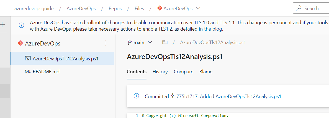Switch to the History tab
The width and height of the screenshot is (329, 118).
[x=160, y=72]
